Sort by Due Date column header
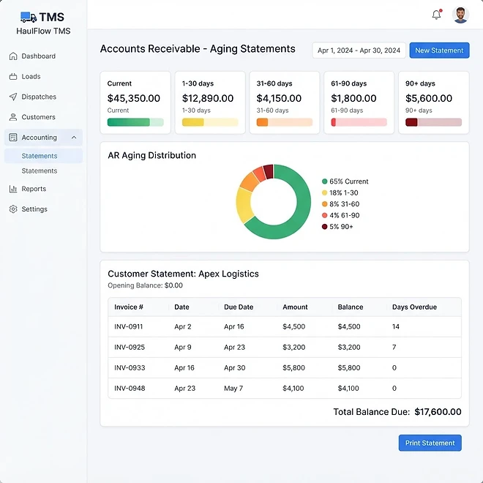Viewport: 483px width, 483px height. 239,307
